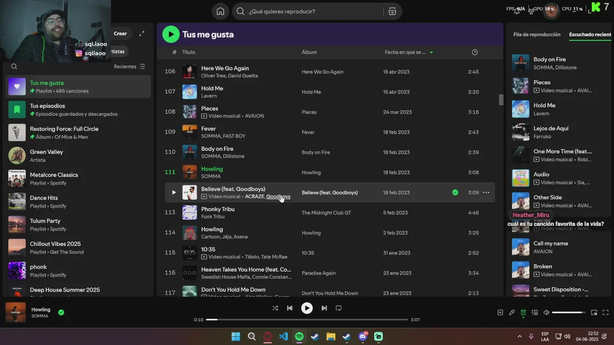This screenshot has height=345, width=614.
Task: Open the Goodboys artist link
Action: (278, 196)
